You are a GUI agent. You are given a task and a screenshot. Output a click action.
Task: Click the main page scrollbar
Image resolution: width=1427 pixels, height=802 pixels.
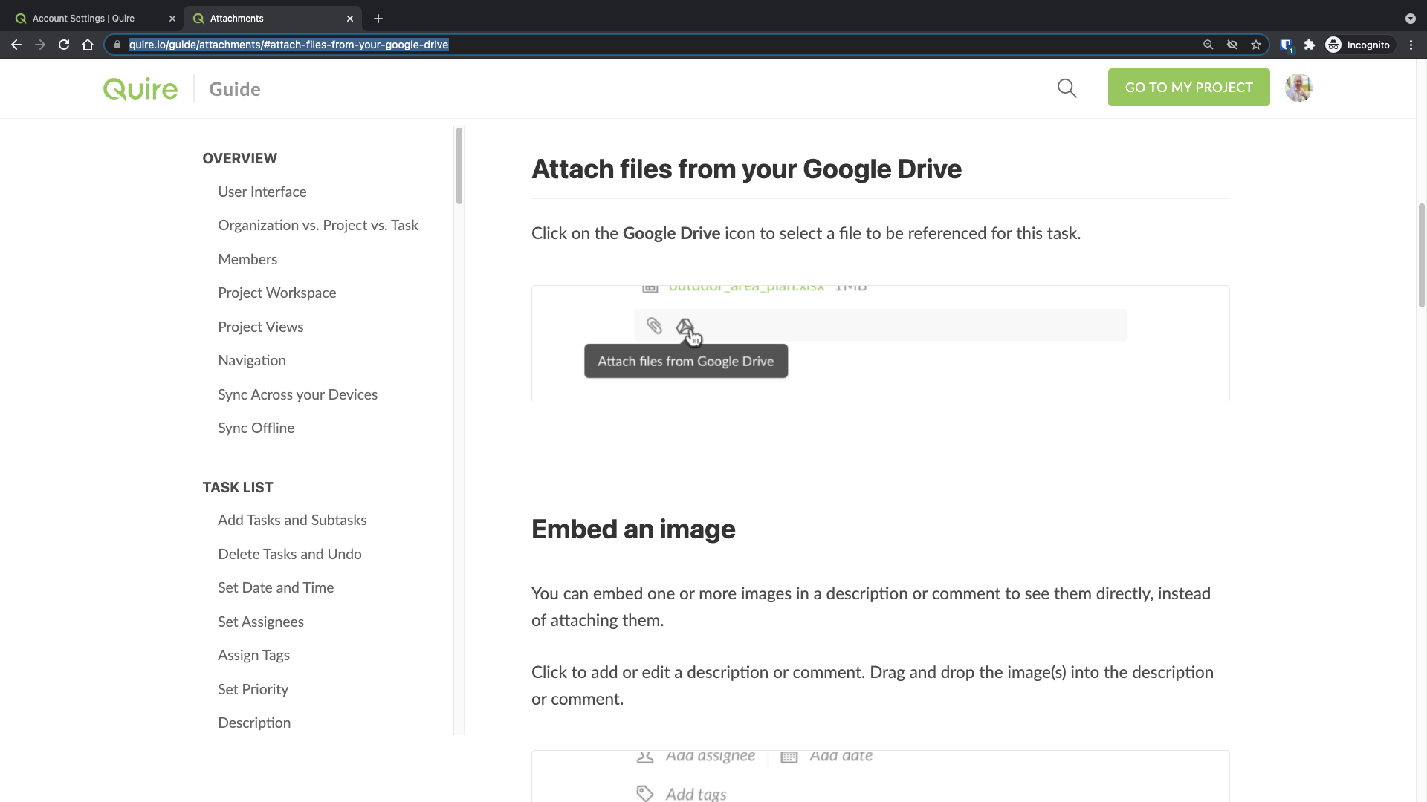point(1422,255)
